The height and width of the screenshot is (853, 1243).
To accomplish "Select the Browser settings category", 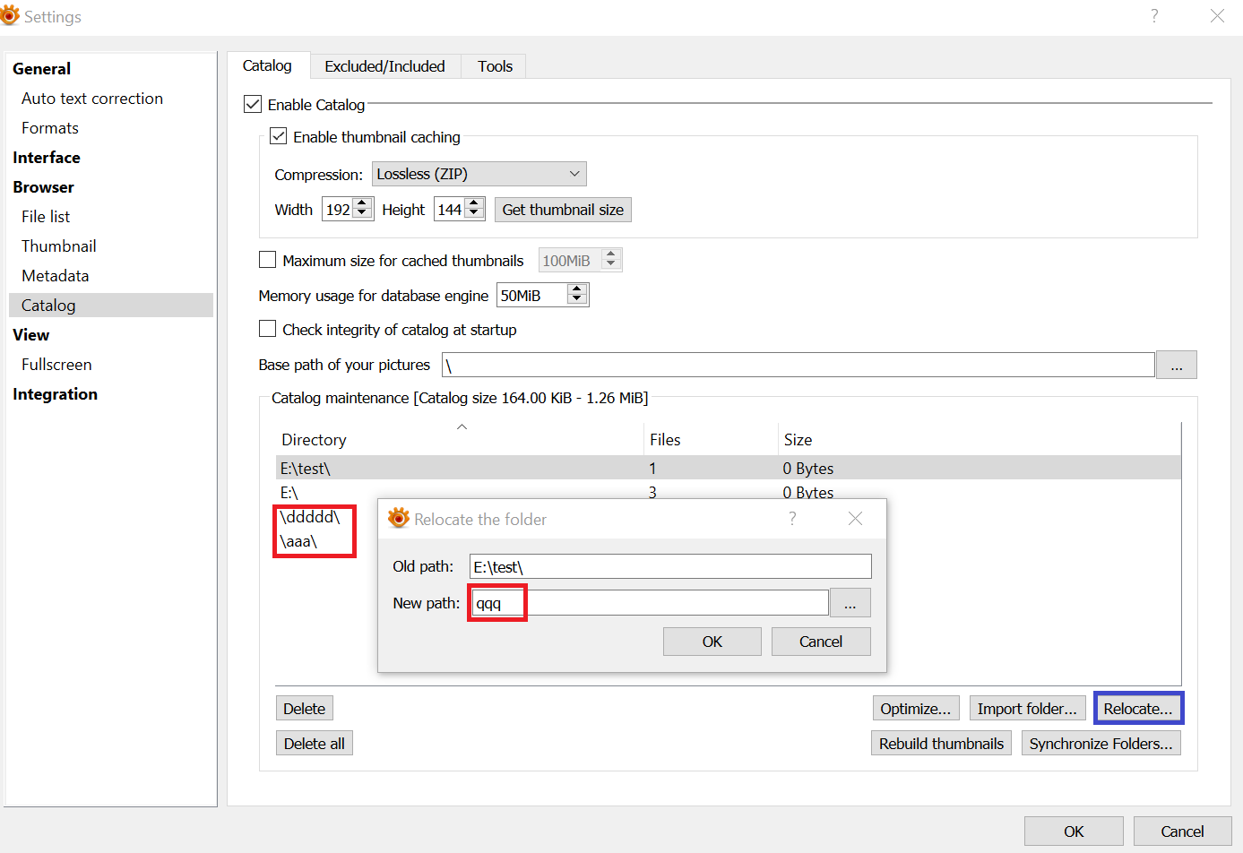I will click(x=43, y=187).
